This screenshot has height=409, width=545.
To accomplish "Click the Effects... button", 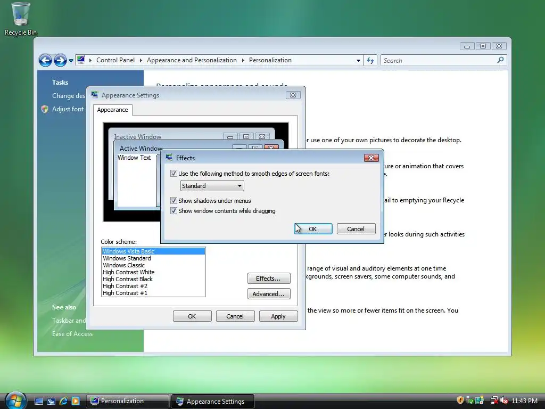I will coord(269,278).
